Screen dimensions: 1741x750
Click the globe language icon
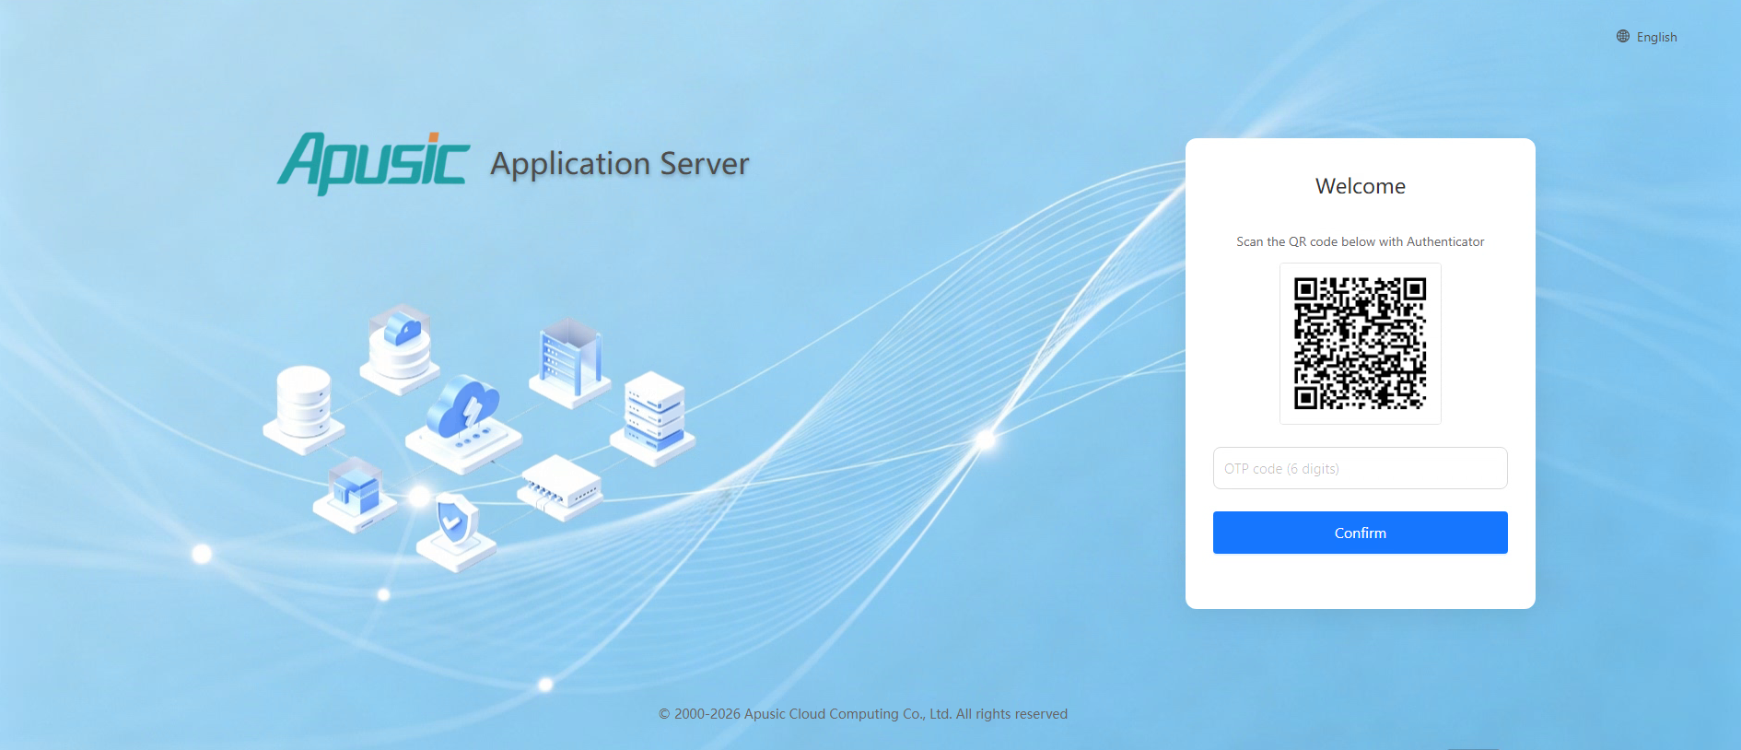1623,37
